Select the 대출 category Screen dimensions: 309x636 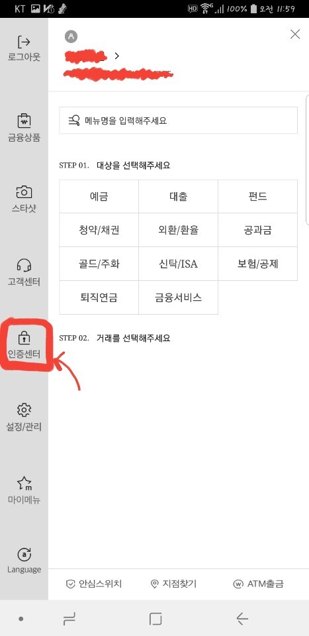tap(178, 197)
